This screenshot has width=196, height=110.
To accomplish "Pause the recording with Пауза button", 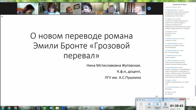I will pyautogui.click(x=149, y=105).
